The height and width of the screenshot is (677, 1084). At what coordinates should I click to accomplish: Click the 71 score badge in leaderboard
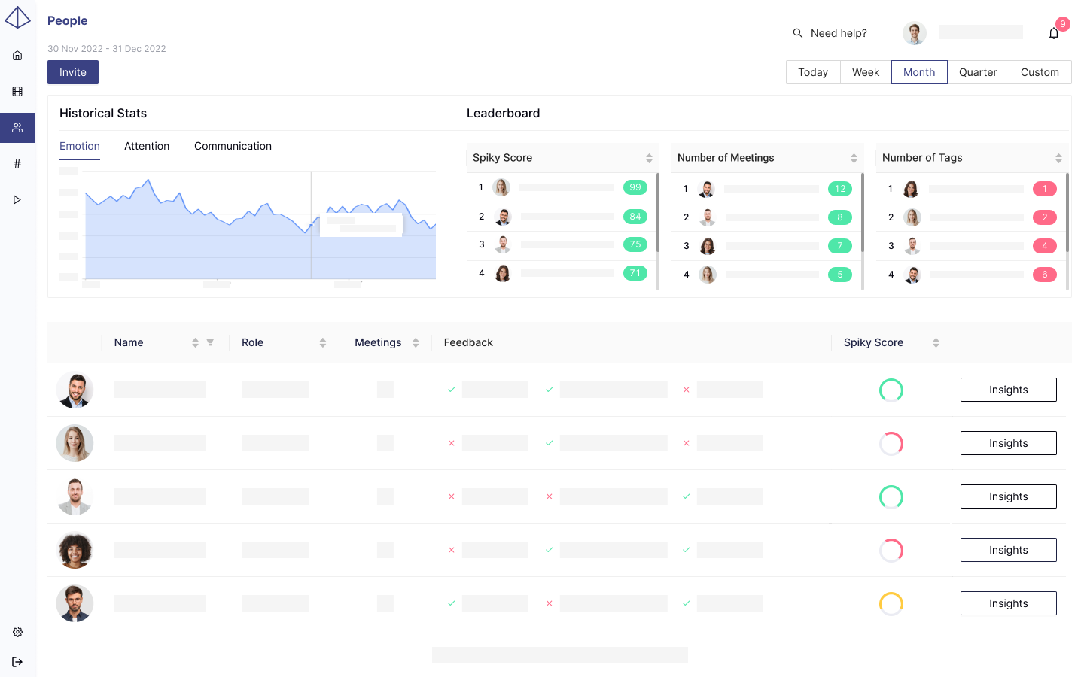[x=635, y=273]
